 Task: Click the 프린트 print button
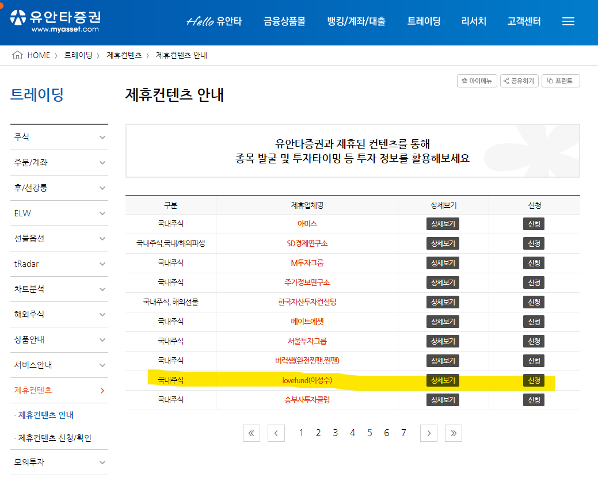[561, 81]
